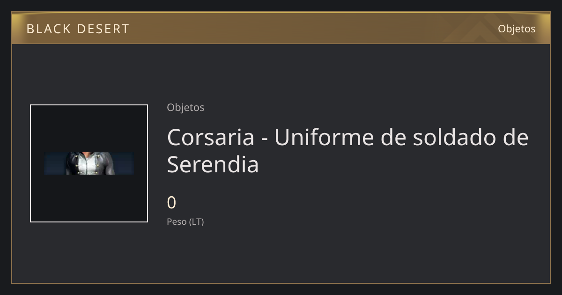
Task: Click the BLACK DESERT logo text
Action: tap(78, 29)
